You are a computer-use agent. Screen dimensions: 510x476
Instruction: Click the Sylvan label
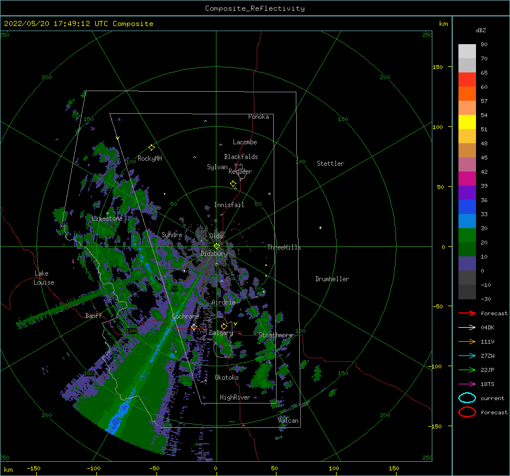(x=217, y=167)
